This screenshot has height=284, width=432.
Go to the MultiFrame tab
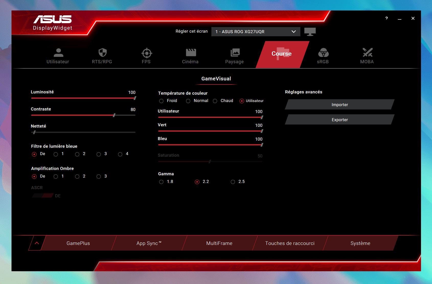pyautogui.click(x=219, y=243)
